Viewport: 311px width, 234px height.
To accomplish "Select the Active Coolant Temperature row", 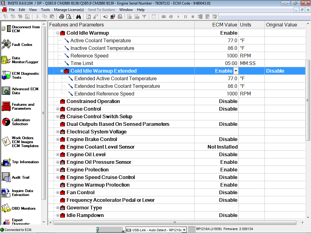I will pyautogui.click(x=176, y=40).
